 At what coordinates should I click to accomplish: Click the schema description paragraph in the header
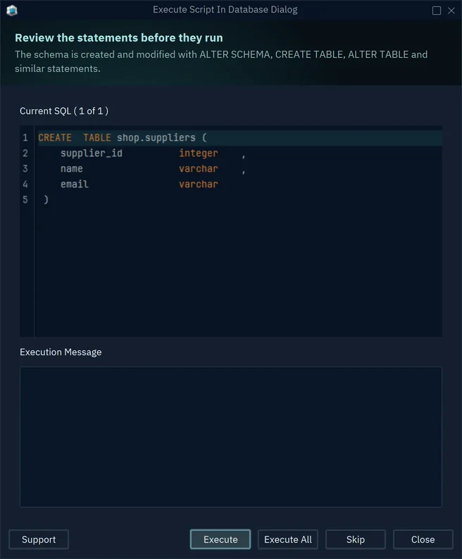221,61
